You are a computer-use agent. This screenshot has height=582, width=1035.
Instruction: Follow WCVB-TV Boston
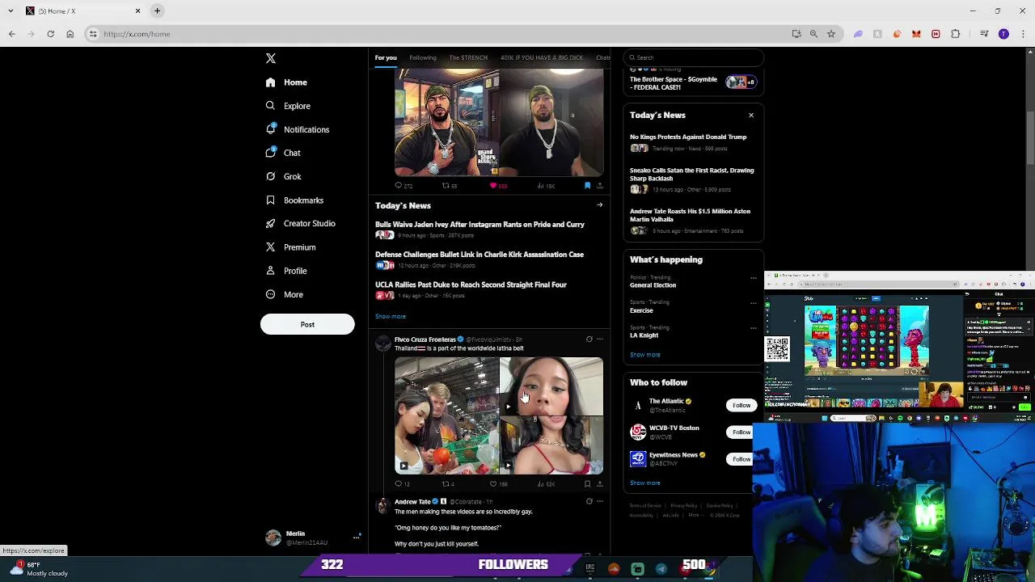tap(741, 432)
